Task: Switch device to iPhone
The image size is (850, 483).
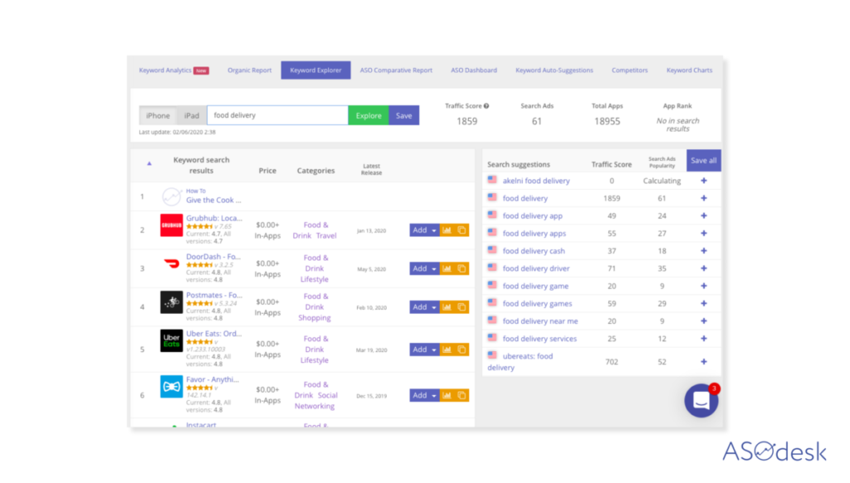Action: [x=158, y=115]
